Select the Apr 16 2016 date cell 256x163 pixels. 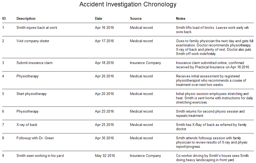(x=104, y=28)
